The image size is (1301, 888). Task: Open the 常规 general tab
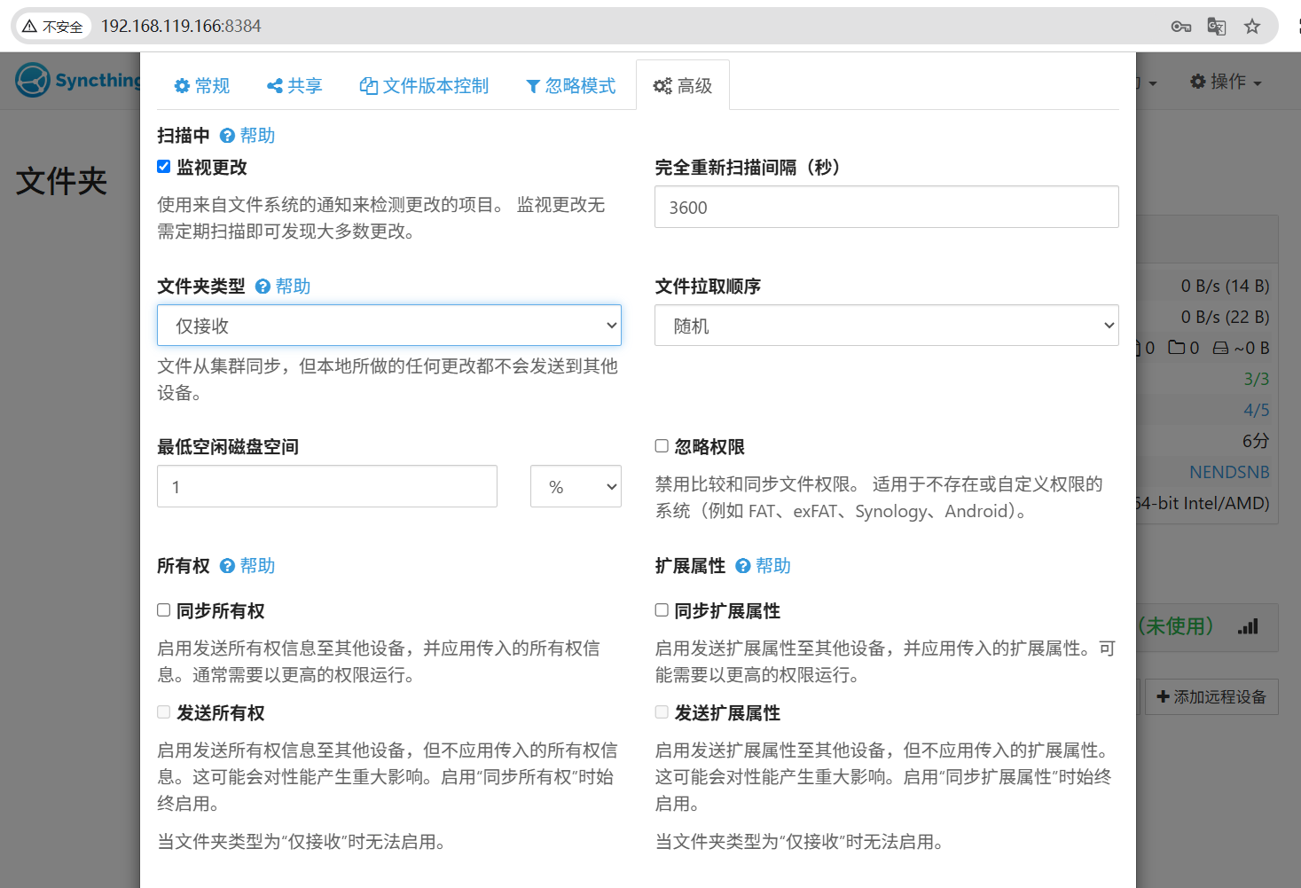pyautogui.click(x=201, y=86)
